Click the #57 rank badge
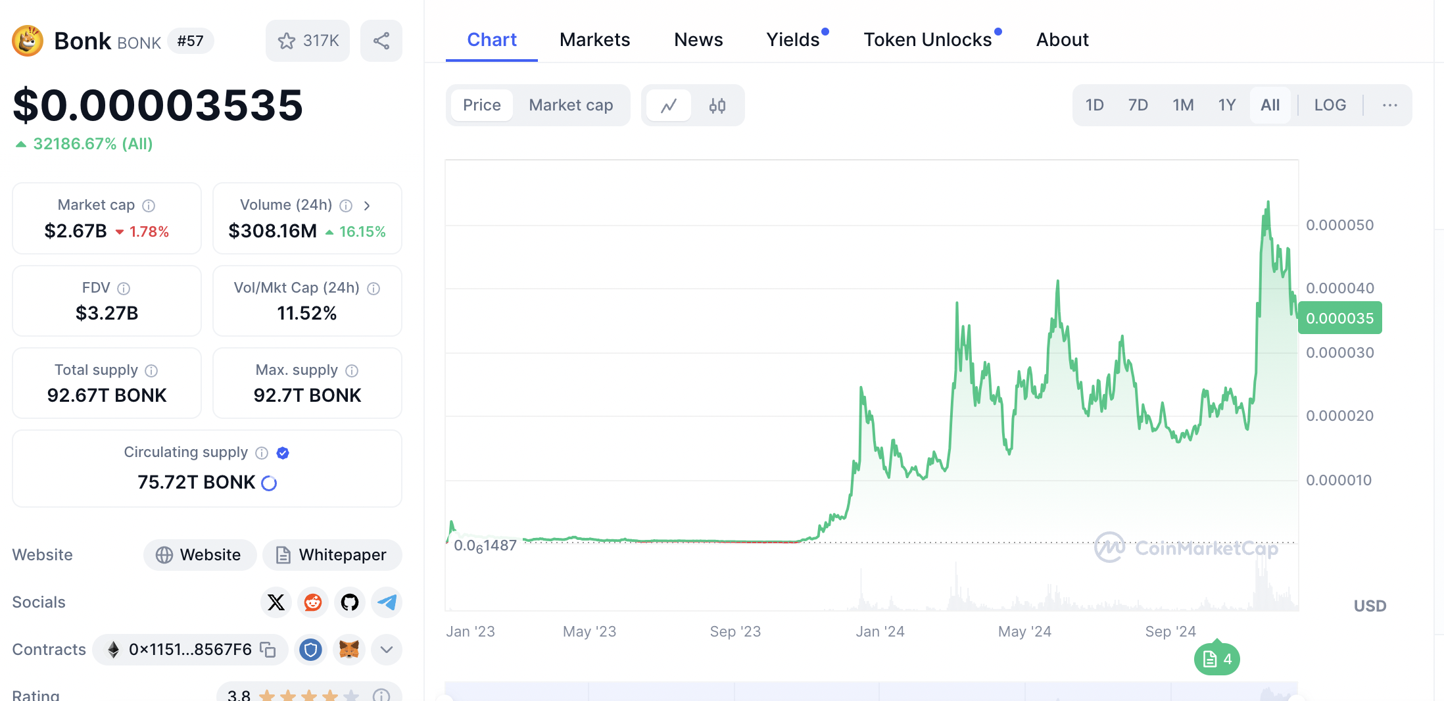The width and height of the screenshot is (1444, 701). click(190, 41)
